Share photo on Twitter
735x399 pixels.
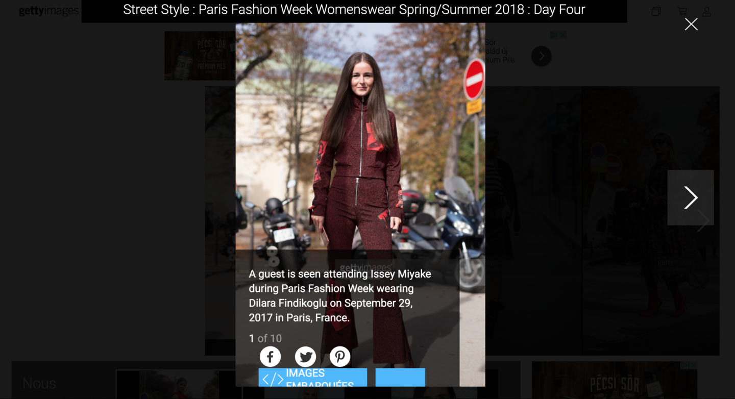click(x=305, y=357)
